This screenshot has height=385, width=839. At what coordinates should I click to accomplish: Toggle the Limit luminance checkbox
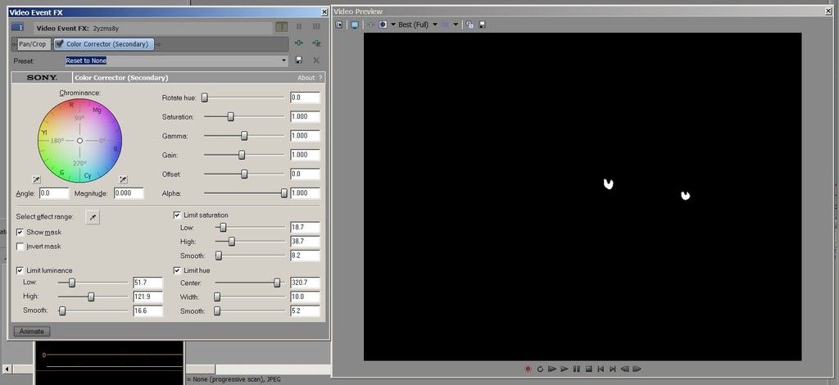20,270
